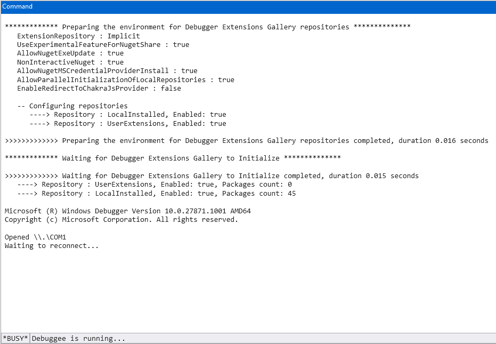Click the Windows Debugger Version line
Viewport: 496px width, 344px height.
pos(127,211)
